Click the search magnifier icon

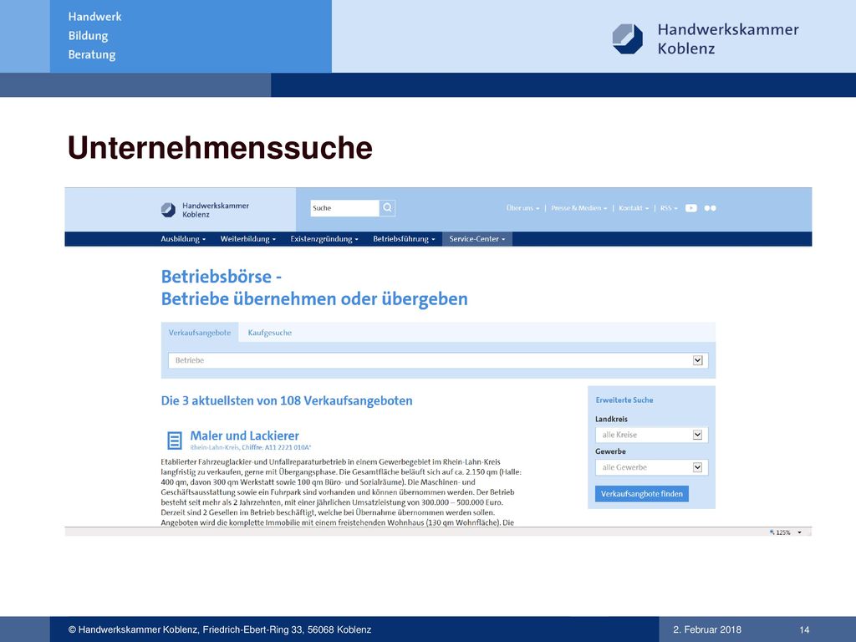(x=387, y=207)
